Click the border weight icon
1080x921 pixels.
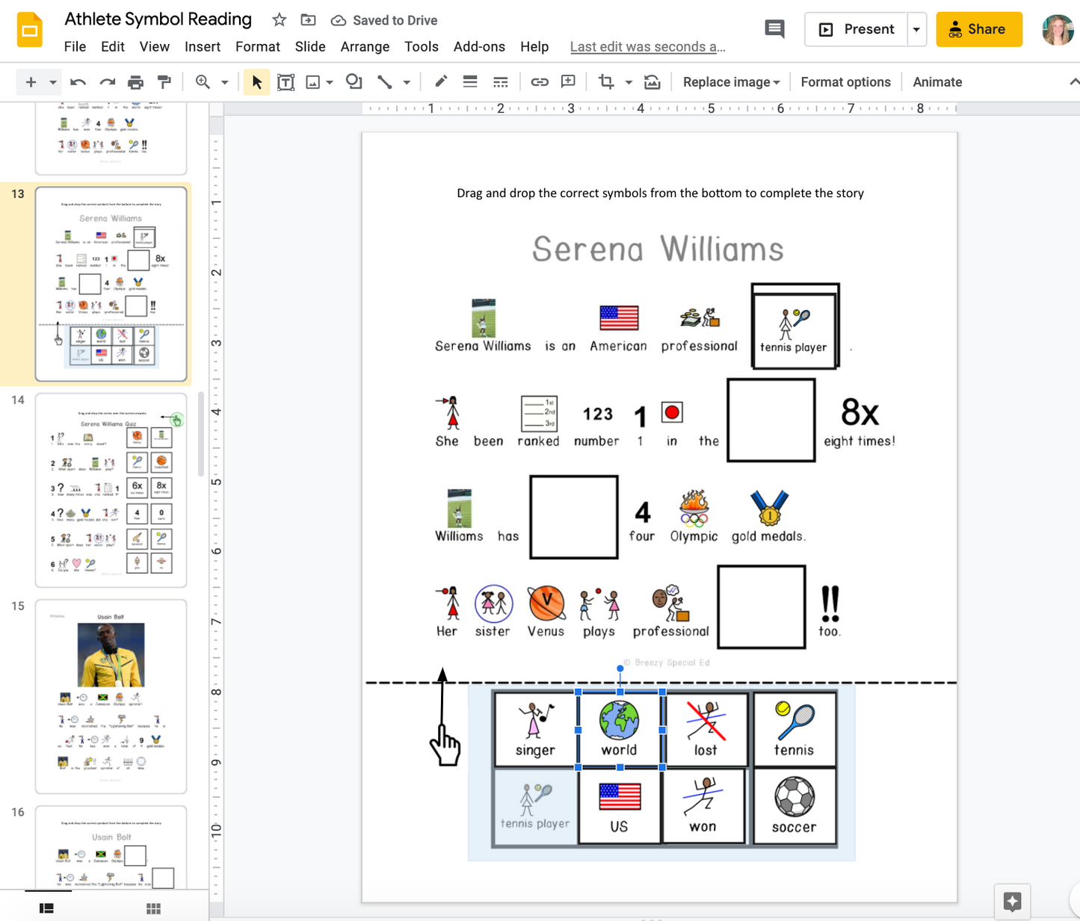pos(470,82)
